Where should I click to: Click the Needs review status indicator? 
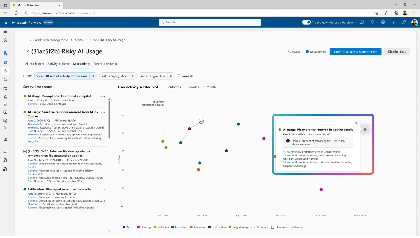pos(315,51)
